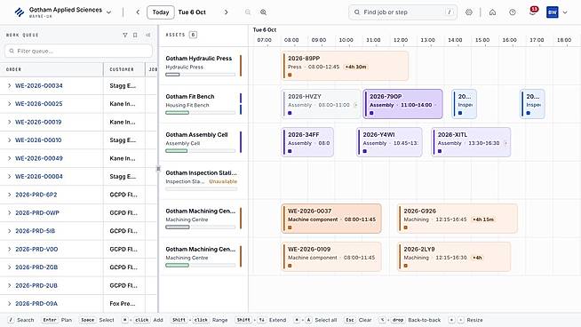Select the 2026-Y4WI assembly job block
Screen dimensions: 581x327
coord(389,142)
